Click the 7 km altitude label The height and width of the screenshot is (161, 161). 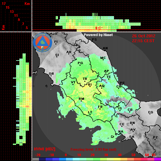click(23, 24)
